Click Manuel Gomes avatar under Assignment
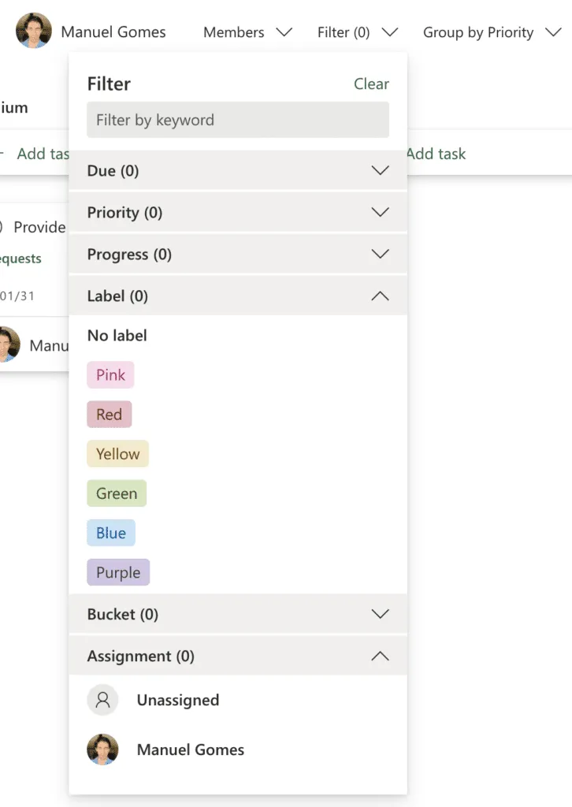Image resolution: width=572 pixels, height=807 pixels. tap(102, 749)
